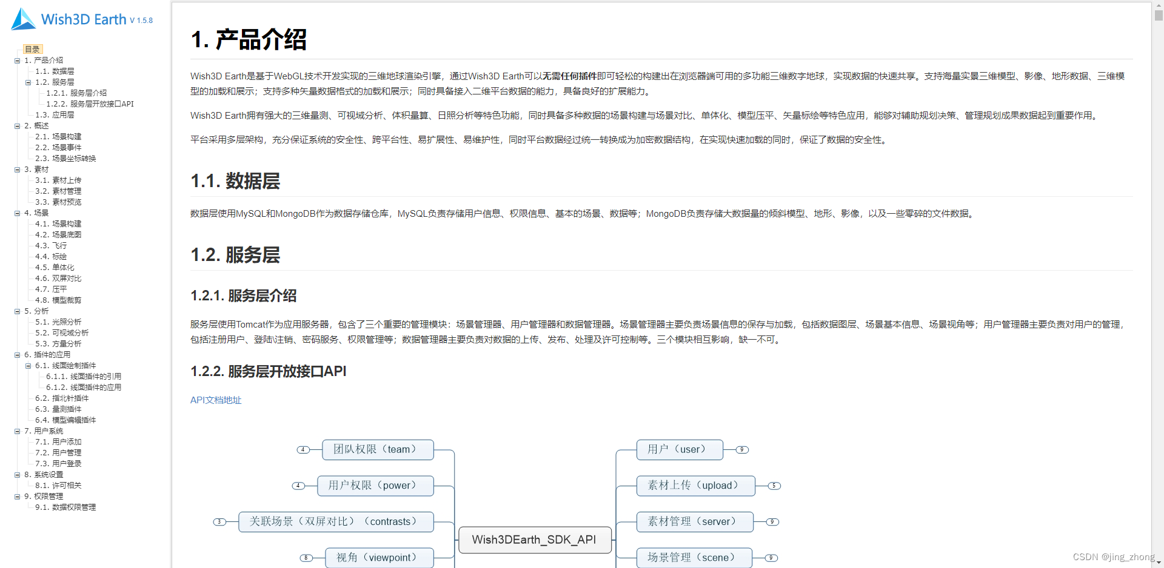Image resolution: width=1164 pixels, height=568 pixels.
Task: Open '6.1.2. 线面插件的应用' entry
Action: click(84, 388)
